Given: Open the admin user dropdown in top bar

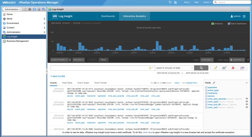Looking at the screenshot, I should (207, 2).
